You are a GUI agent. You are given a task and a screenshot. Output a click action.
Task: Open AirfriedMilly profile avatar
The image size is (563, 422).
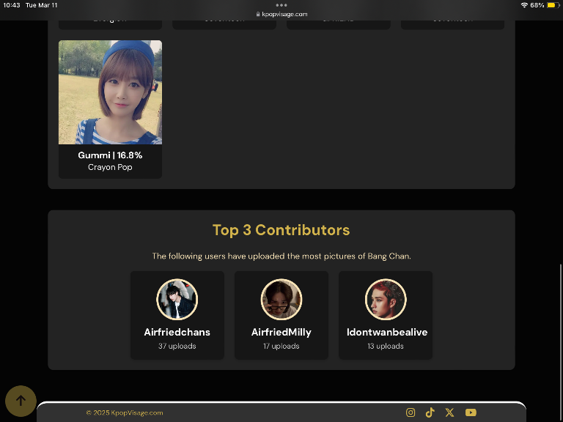pyautogui.click(x=281, y=299)
